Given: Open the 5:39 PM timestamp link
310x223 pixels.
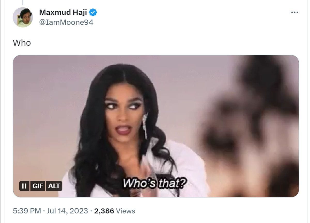Looking at the screenshot, I should click(27, 211).
